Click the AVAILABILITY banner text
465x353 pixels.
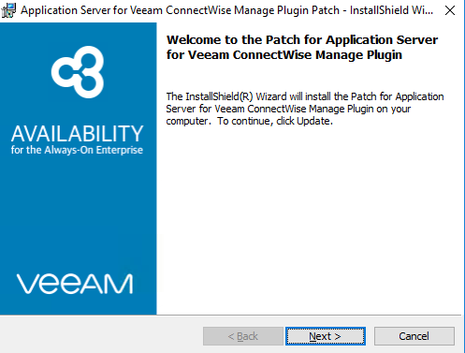pos(78,134)
